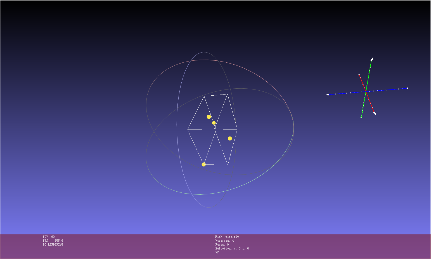Viewport: 431px width, 259px height.
Task: Select the yellow point on the box's right face
Action: point(230,138)
